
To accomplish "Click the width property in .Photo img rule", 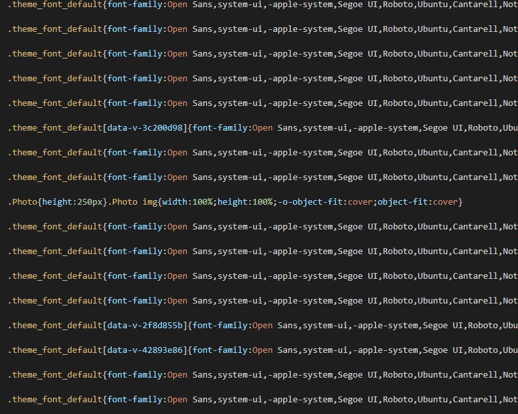I will point(175,201).
